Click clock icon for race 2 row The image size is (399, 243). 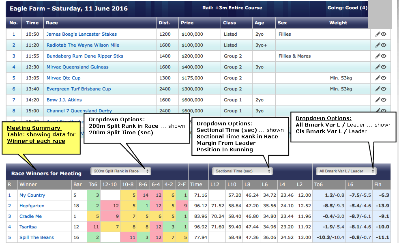point(384,45)
